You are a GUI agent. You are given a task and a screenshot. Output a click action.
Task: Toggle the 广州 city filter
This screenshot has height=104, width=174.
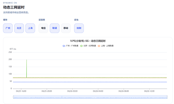pos(8,28)
